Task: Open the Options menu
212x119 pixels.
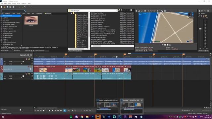Action: coord(24,4)
